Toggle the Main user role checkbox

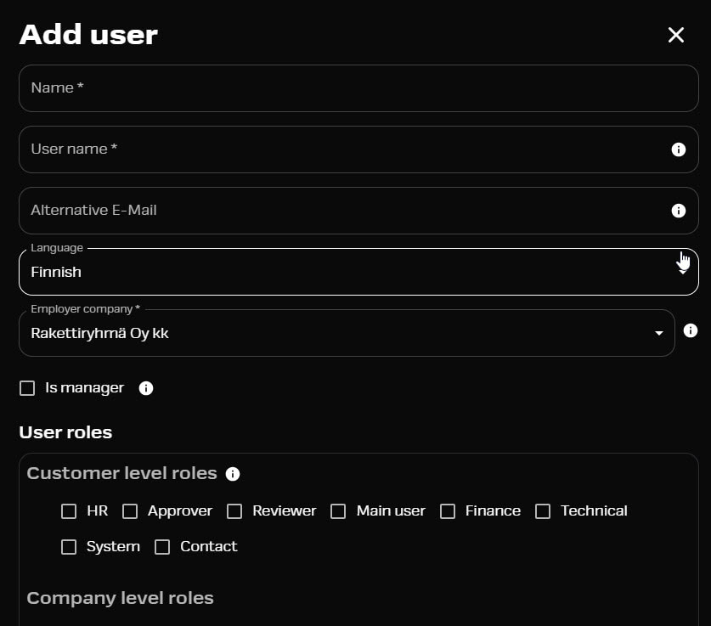click(x=338, y=511)
